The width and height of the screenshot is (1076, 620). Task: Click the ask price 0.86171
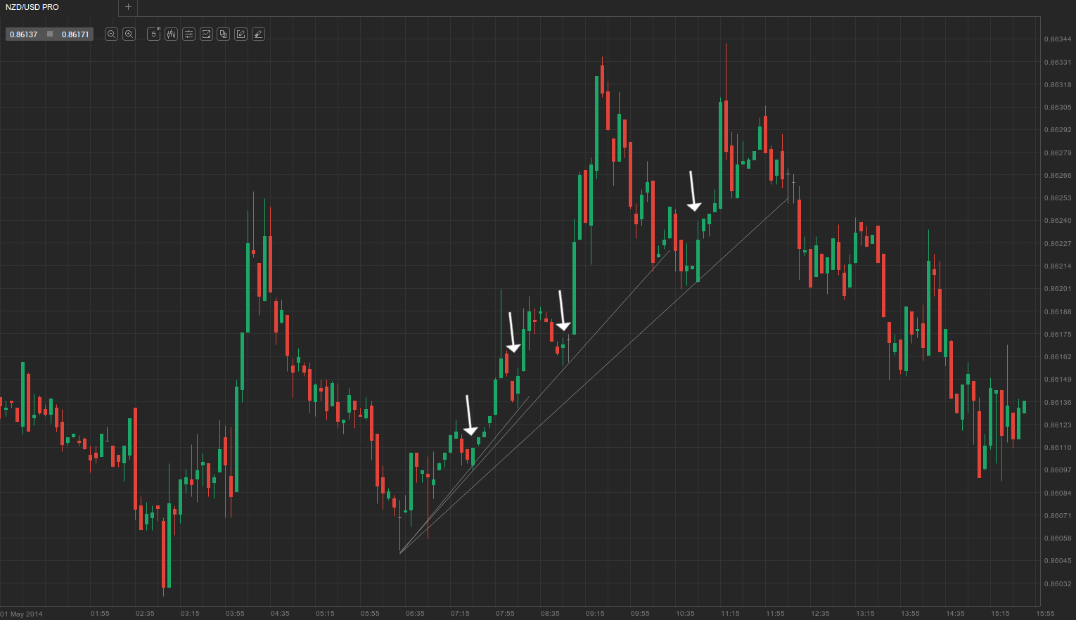coord(75,34)
